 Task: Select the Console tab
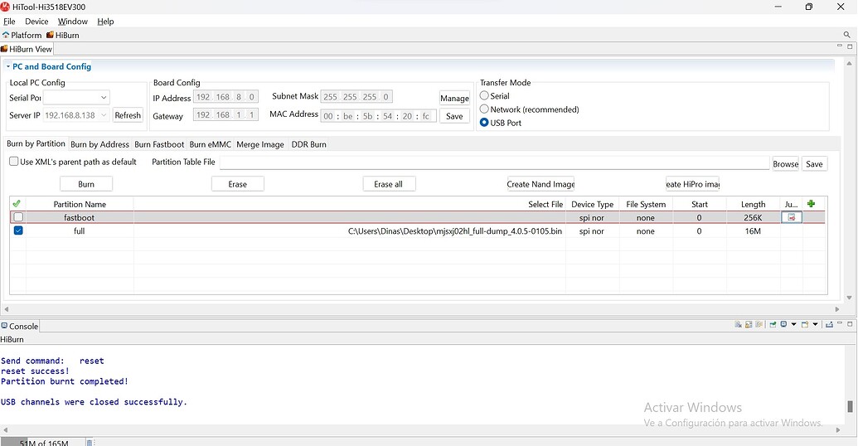[x=20, y=326]
